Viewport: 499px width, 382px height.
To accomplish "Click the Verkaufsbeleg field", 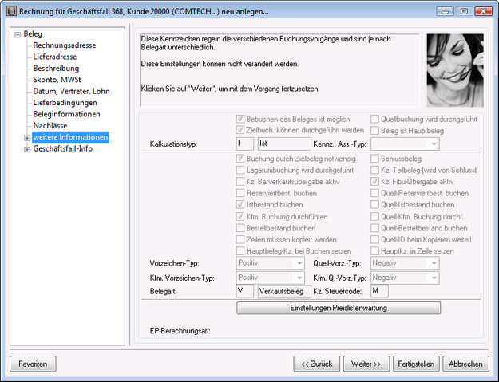I will 284,291.
